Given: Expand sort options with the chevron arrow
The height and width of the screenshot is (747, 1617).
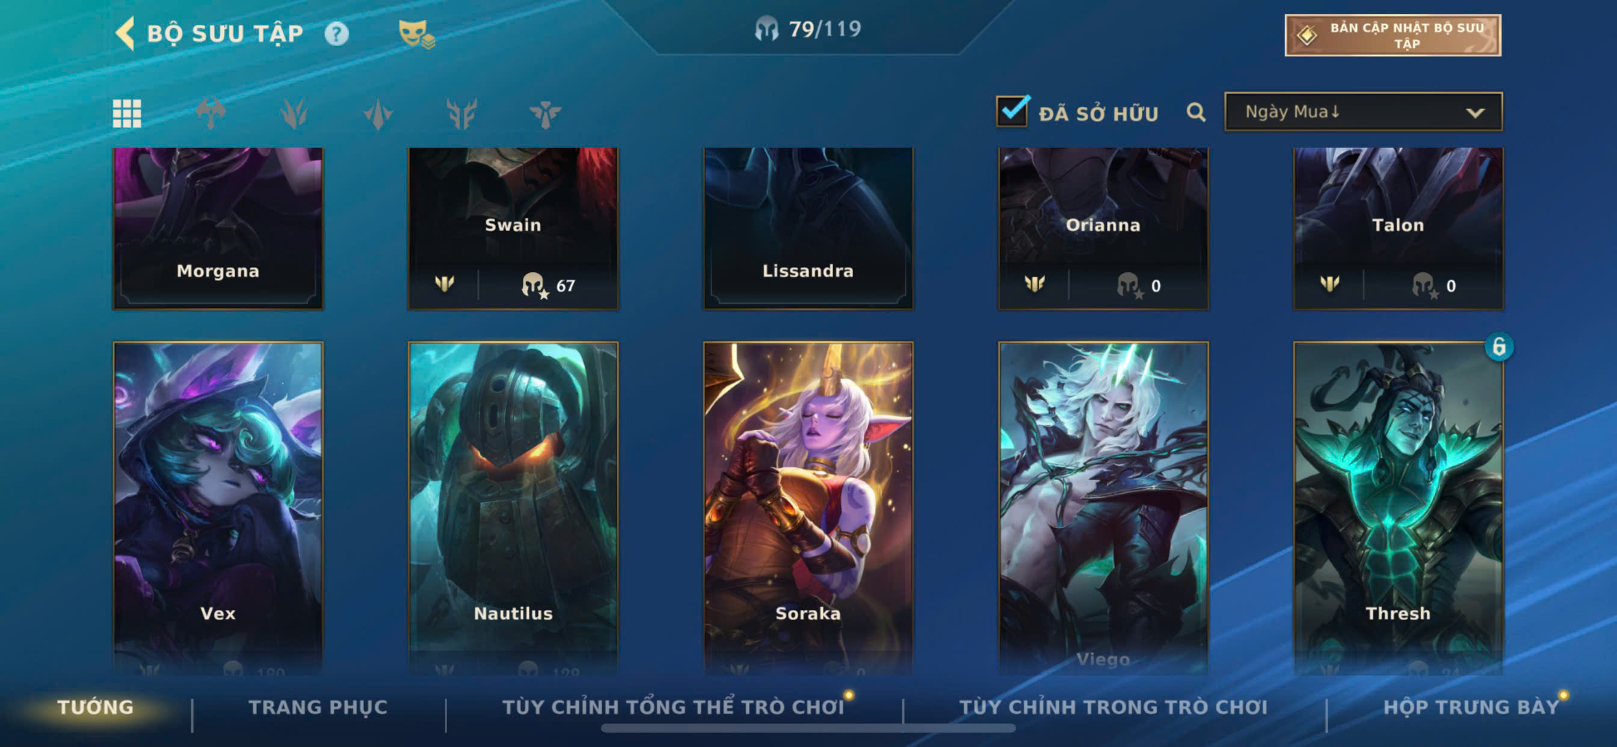Looking at the screenshot, I should 1475,113.
